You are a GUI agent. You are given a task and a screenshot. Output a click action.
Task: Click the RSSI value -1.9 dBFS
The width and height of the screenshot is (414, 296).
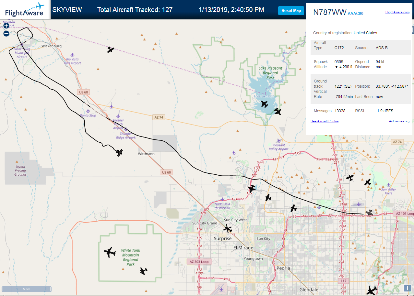click(x=384, y=111)
